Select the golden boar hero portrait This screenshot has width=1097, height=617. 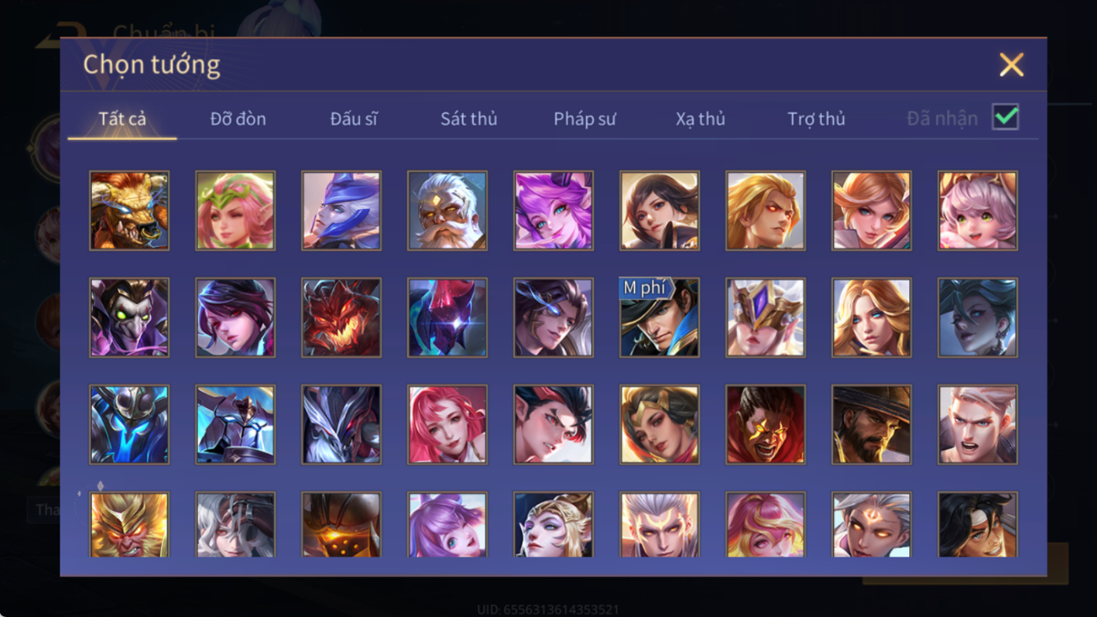coord(129,211)
